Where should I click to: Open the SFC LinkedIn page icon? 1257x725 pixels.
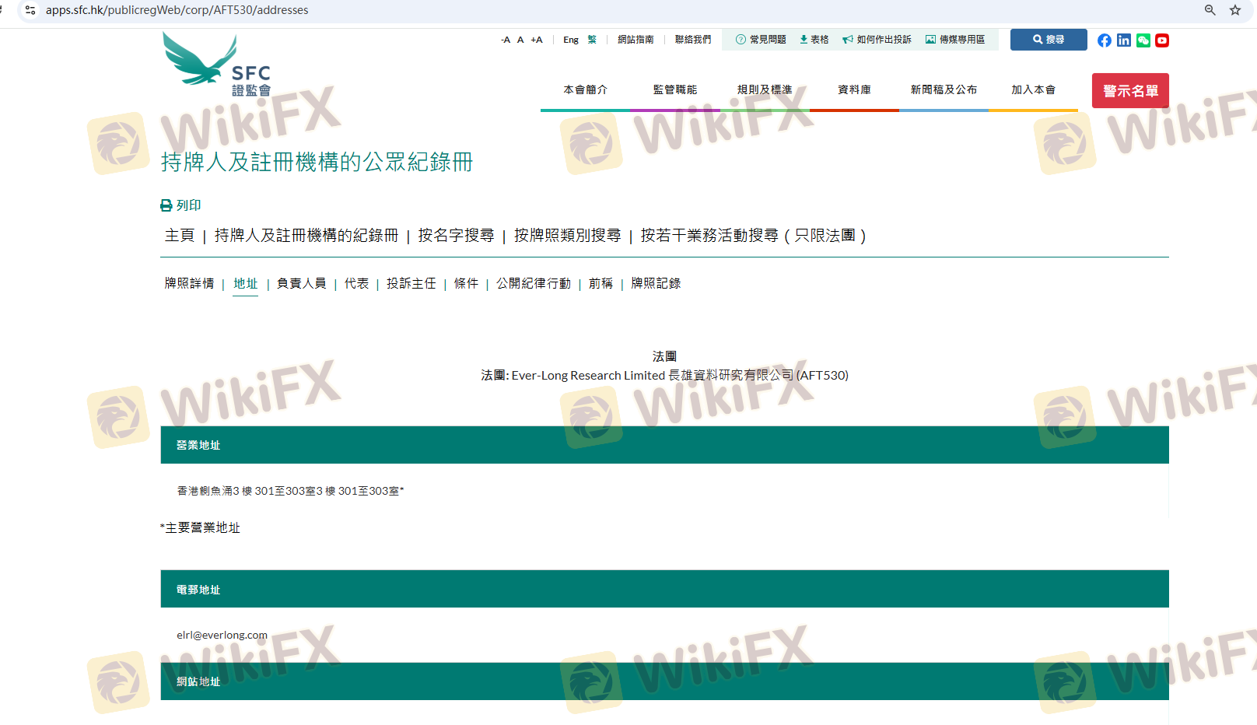[x=1124, y=40]
